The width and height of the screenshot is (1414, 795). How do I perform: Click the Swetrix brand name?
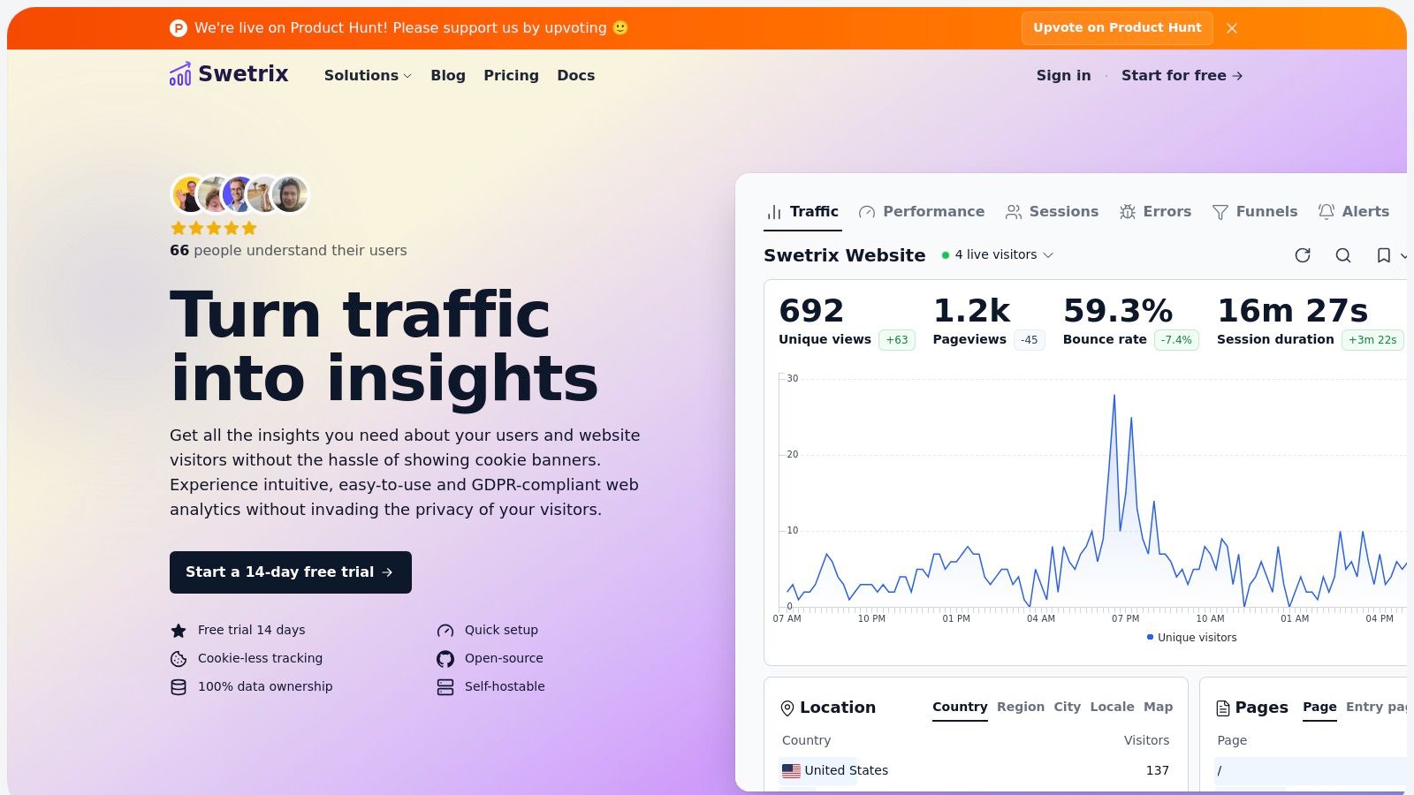[x=243, y=74]
